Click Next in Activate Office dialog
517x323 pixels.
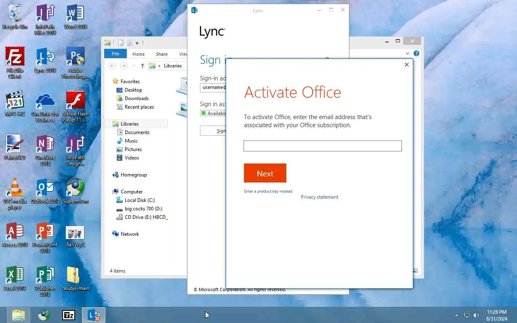(x=265, y=173)
